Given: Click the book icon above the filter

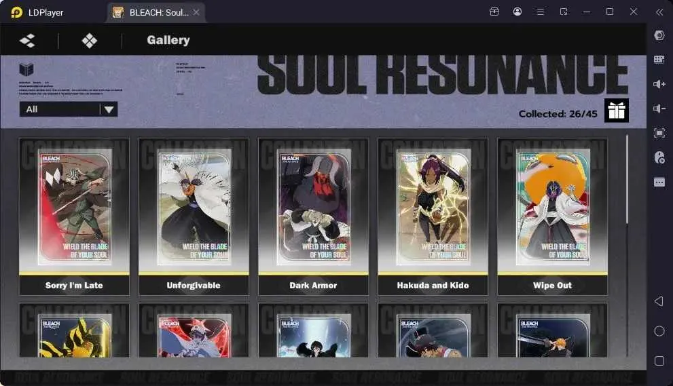Looking at the screenshot, I should pos(26,69).
